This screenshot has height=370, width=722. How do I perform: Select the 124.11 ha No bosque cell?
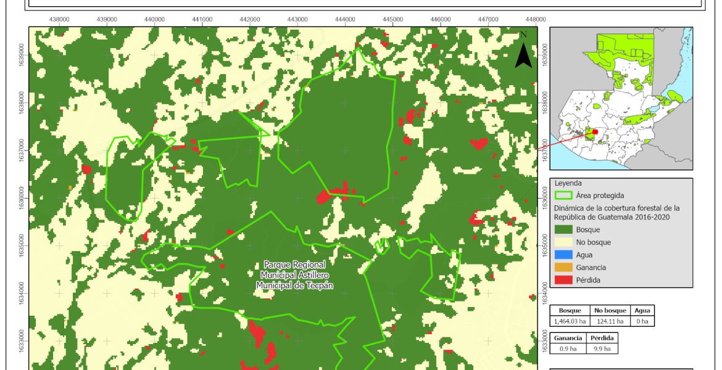coord(610,321)
